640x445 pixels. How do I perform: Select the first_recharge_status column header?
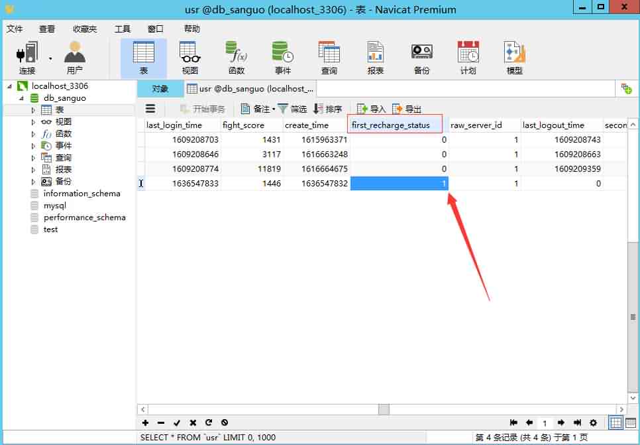(x=395, y=125)
